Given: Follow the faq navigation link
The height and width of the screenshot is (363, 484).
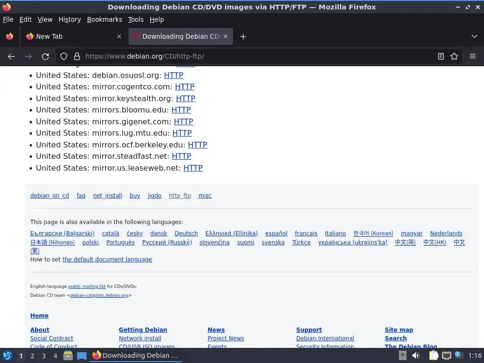Looking at the screenshot, I should (81, 196).
